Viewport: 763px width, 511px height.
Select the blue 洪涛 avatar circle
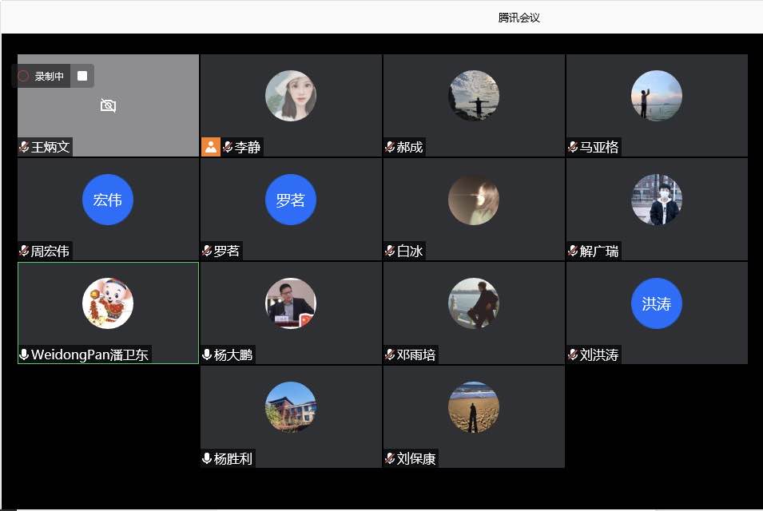[x=656, y=303]
